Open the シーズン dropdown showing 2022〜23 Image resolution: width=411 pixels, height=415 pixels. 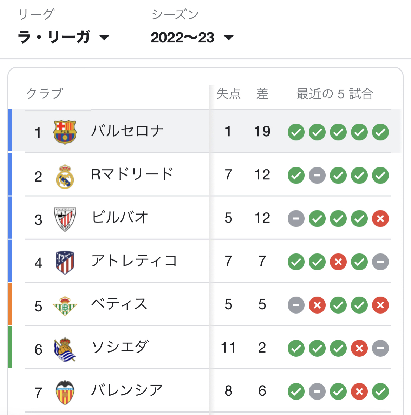pyautogui.click(x=192, y=37)
